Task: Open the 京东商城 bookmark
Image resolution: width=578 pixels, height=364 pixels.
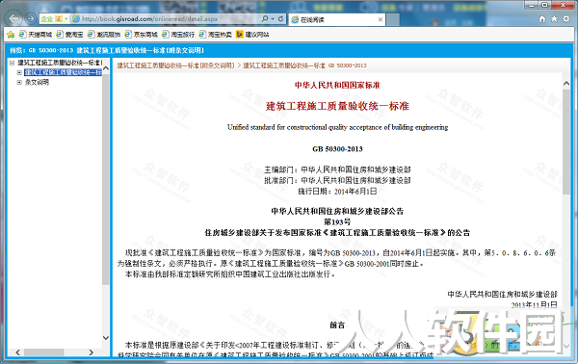Action: tap(142, 35)
